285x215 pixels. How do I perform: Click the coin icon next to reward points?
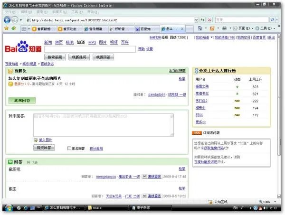(x=10, y=84)
